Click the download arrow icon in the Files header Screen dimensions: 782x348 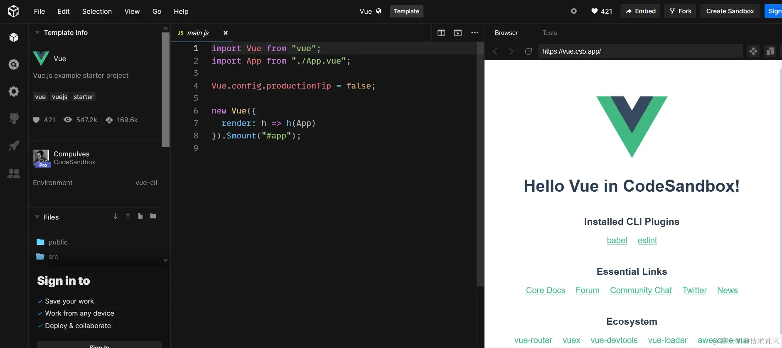(116, 216)
